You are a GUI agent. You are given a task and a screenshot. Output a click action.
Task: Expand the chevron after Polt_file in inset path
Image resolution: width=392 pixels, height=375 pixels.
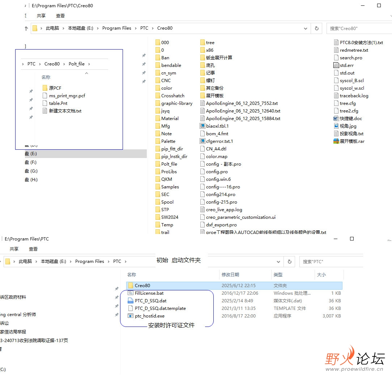tap(89, 64)
